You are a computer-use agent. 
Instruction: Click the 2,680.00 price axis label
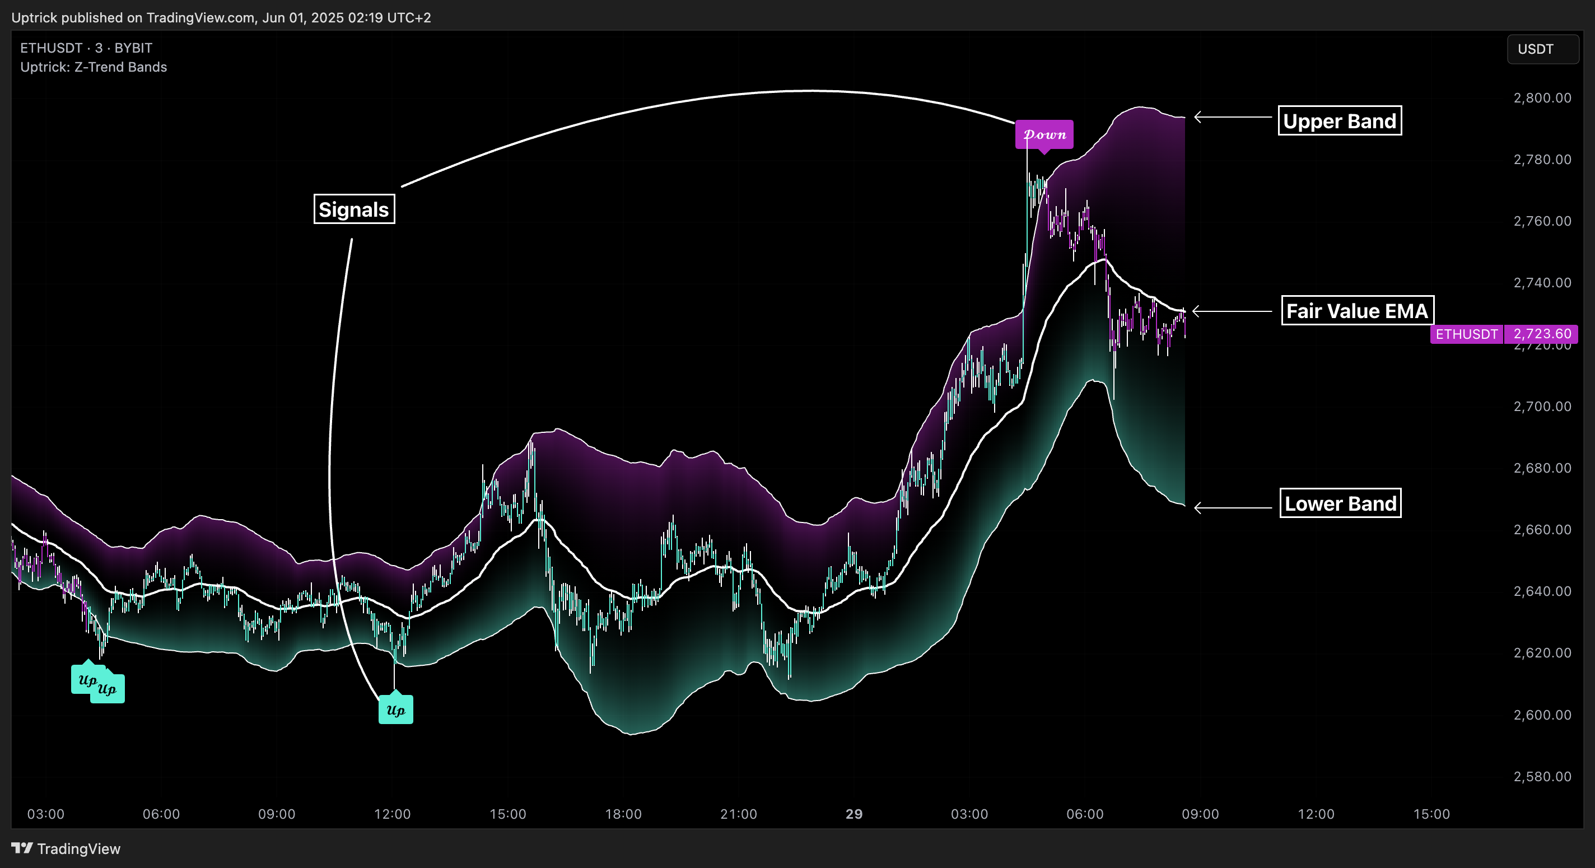[x=1542, y=468]
